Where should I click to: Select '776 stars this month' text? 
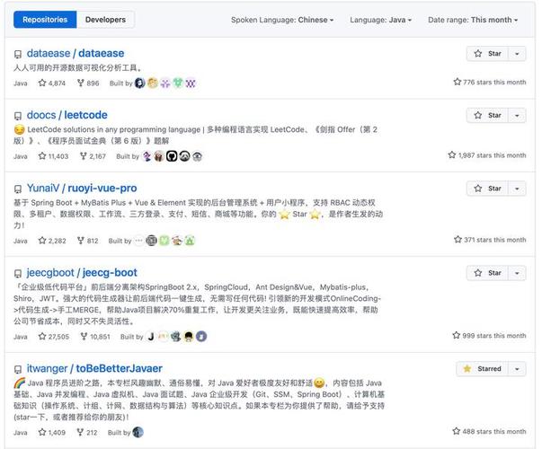click(494, 83)
